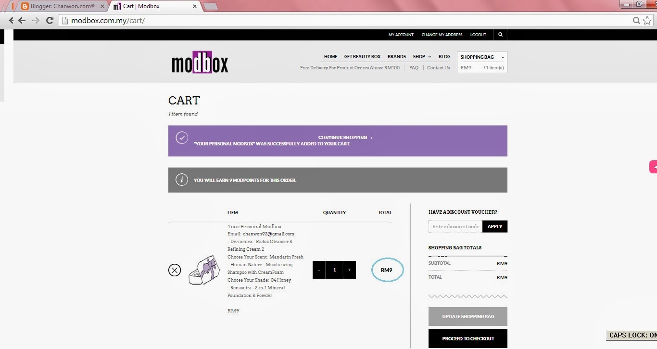Open the GET BEAUTY BOX menu item
Viewport: 657px width, 349px height.
pos(362,56)
